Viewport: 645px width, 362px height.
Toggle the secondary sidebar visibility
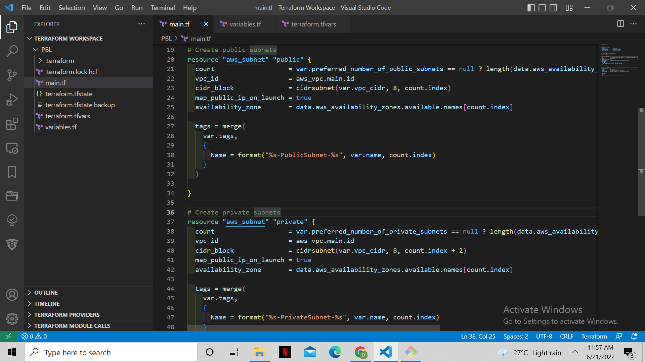553,7
